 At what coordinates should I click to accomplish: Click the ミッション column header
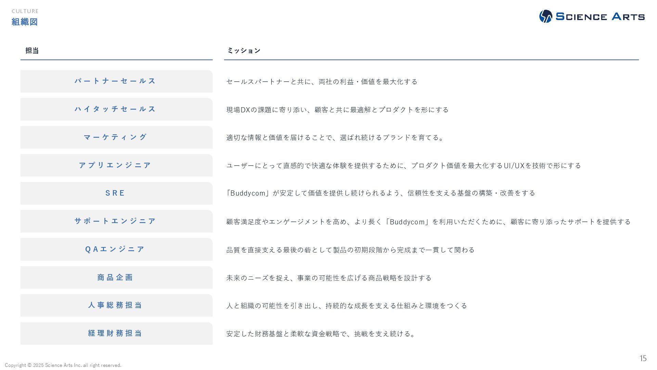[x=244, y=50]
